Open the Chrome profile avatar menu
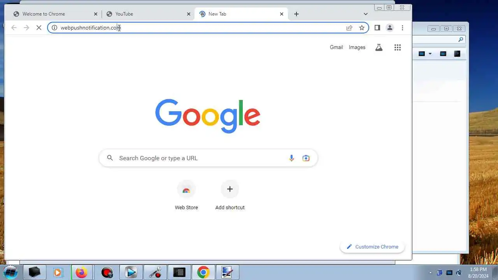Screen dimensions: 498x280 (389, 28)
